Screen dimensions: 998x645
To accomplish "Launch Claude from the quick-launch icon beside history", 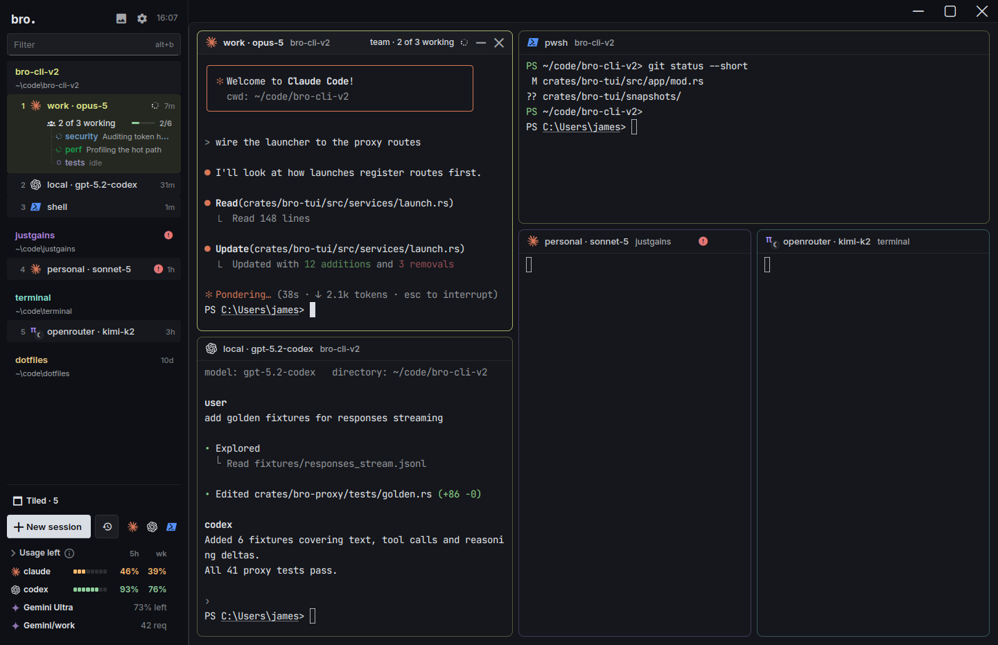I will pyautogui.click(x=133, y=527).
